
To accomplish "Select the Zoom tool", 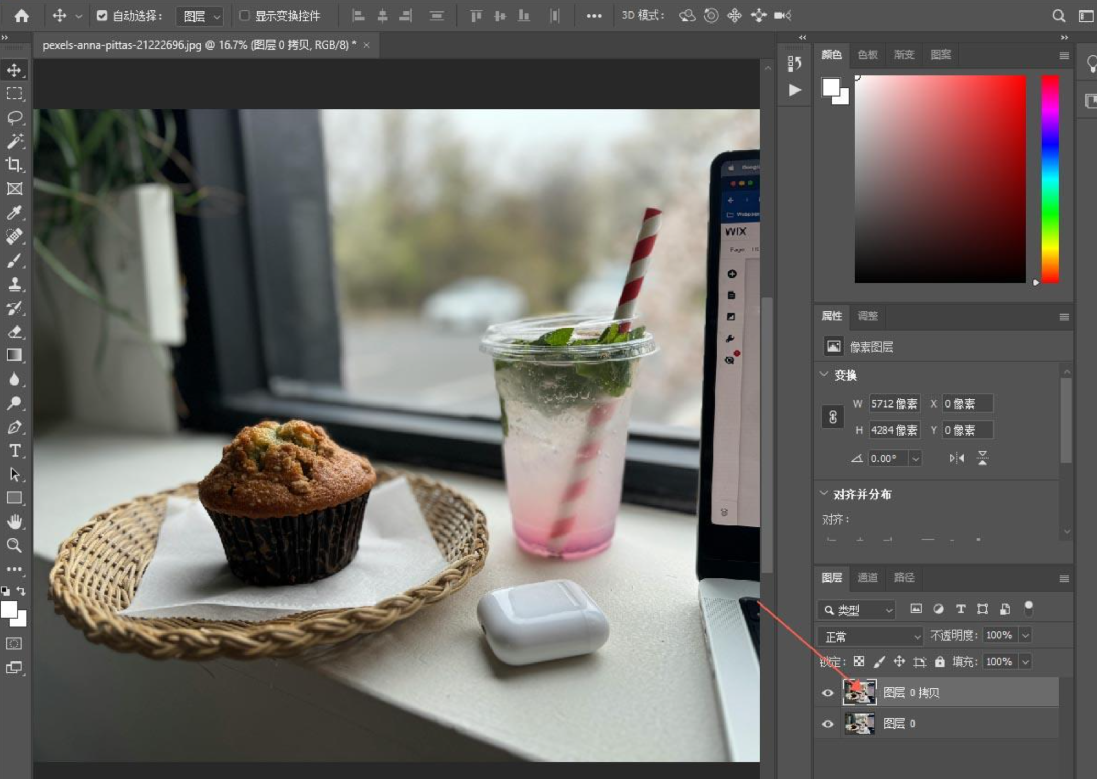I will tap(15, 545).
